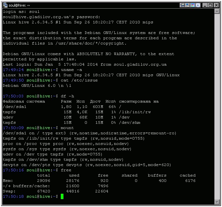
Task: Click the '66%' usage value
Action: [x=112, y=107]
